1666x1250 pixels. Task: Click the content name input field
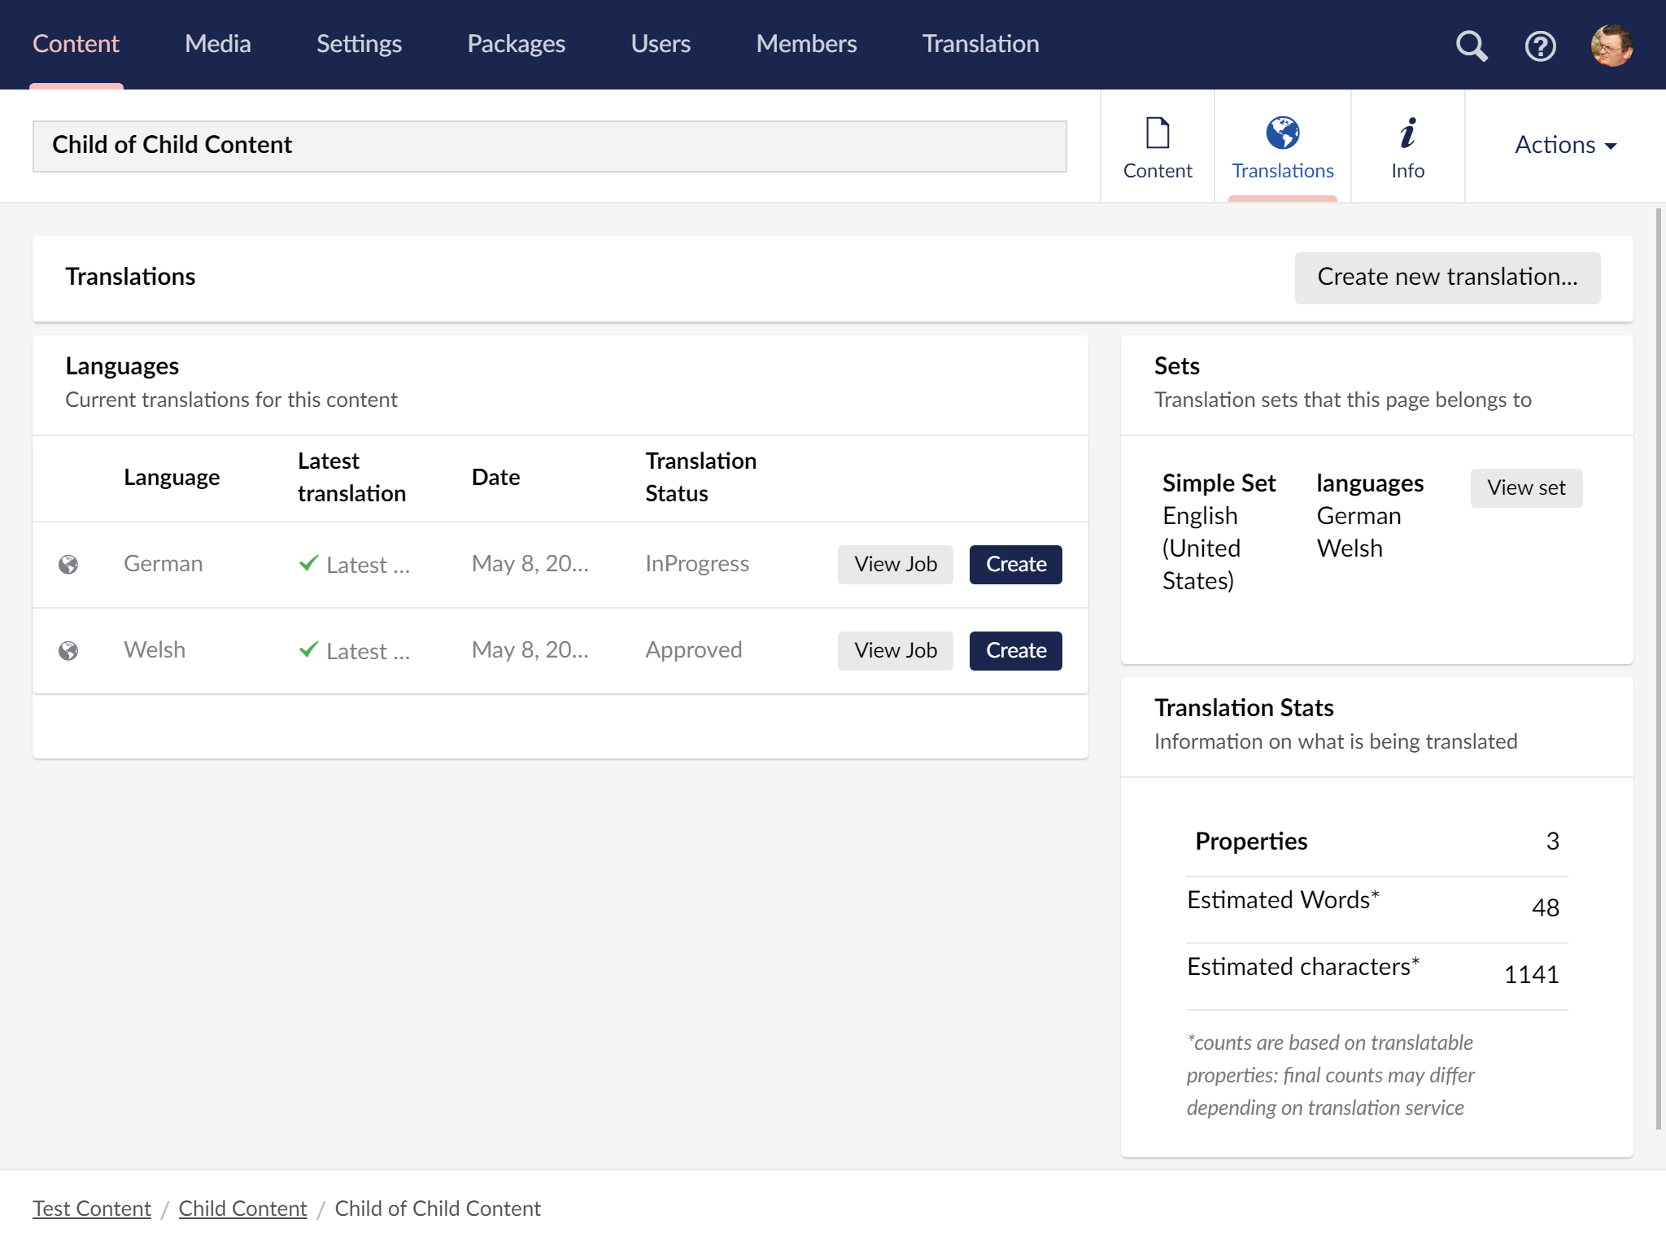coord(549,146)
